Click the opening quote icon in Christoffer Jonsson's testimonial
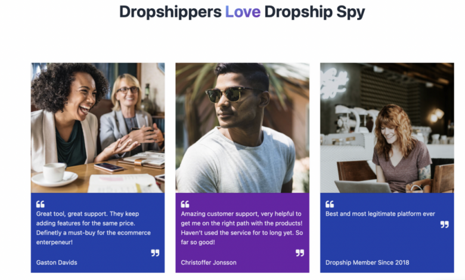The width and height of the screenshot is (465, 280). 185,204
